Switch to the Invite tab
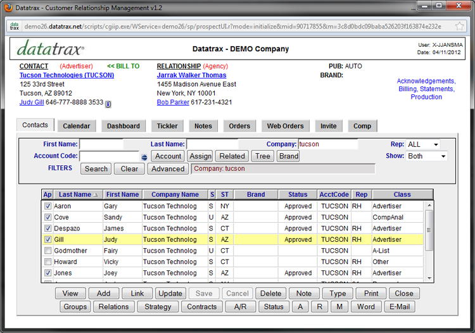This screenshot has height=333, width=475. [x=328, y=126]
